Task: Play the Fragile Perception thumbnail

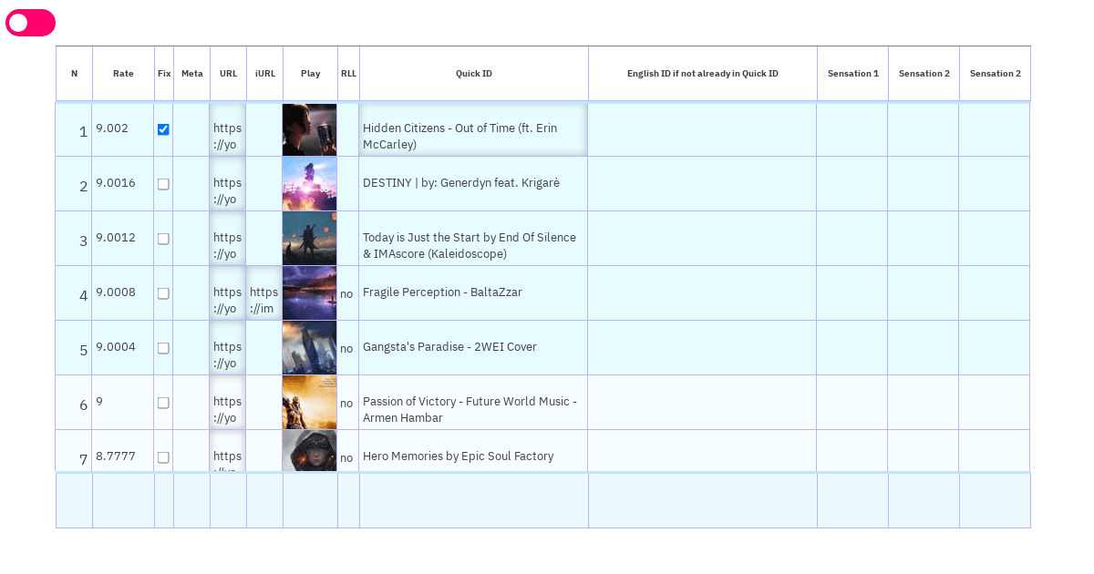Action: point(309,293)
